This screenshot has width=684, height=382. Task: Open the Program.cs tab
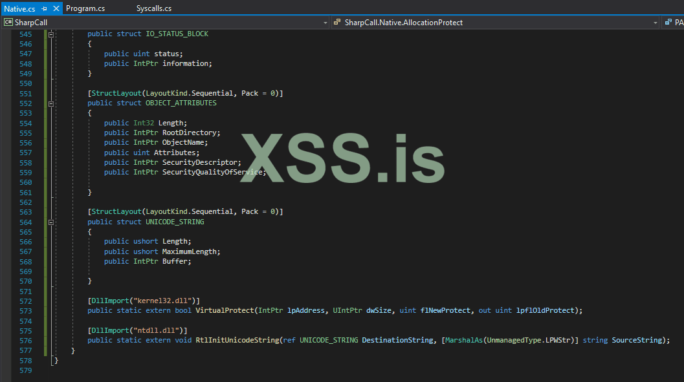pos(85,8)
